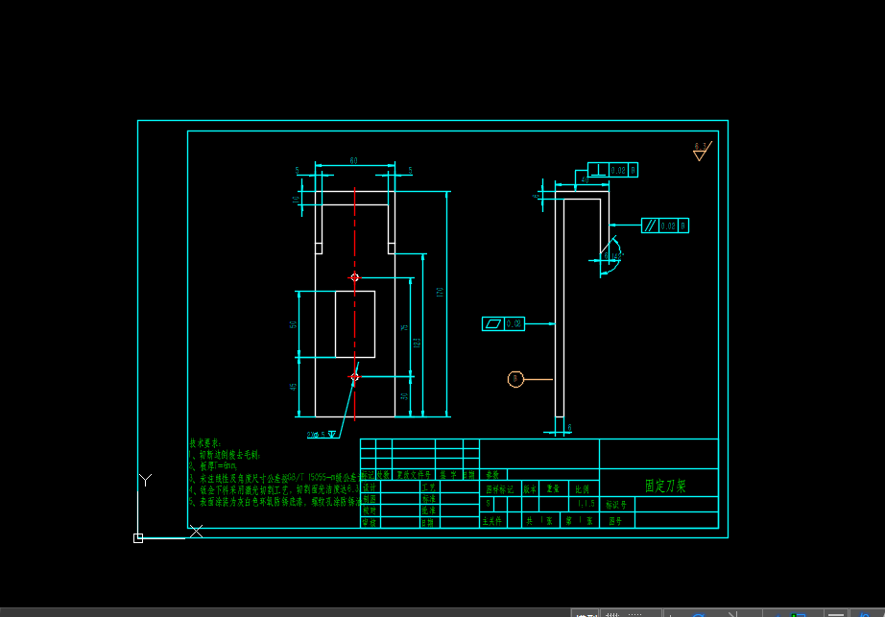Select the 75 dimension text
Viewport: 885px width, 617px height.
(x=404, y=327)
